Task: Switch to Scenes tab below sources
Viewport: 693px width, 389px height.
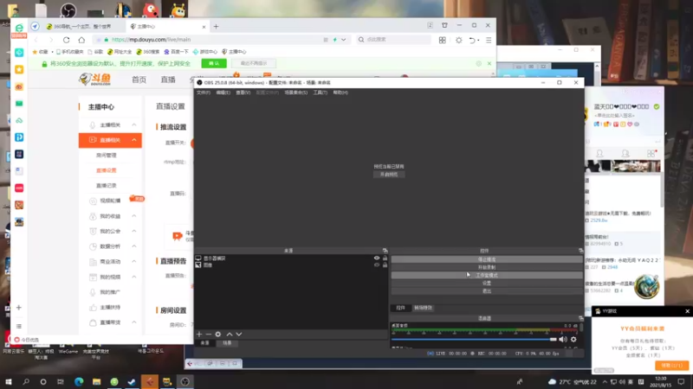Action: 227,342
